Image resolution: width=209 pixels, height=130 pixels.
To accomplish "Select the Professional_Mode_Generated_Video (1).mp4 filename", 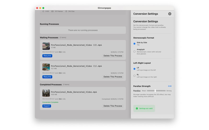I will tap(76, 66).
